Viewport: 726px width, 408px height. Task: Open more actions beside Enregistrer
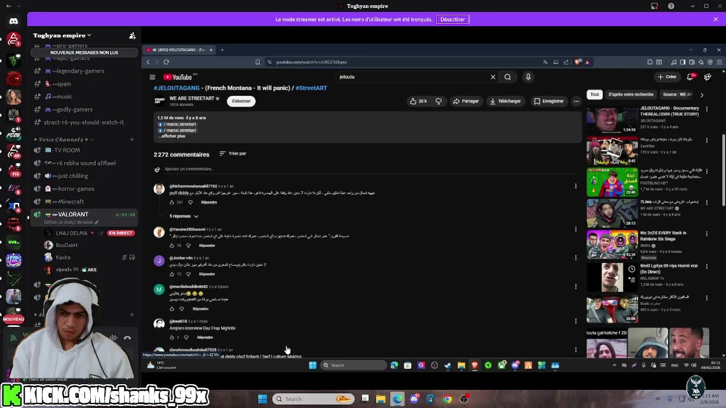click(x=576, y=101)
